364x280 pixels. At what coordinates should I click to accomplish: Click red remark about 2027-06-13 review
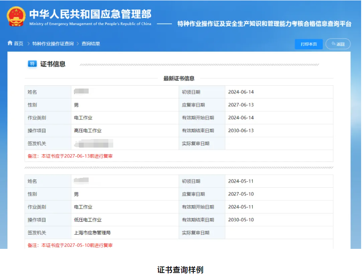[70, 156]
